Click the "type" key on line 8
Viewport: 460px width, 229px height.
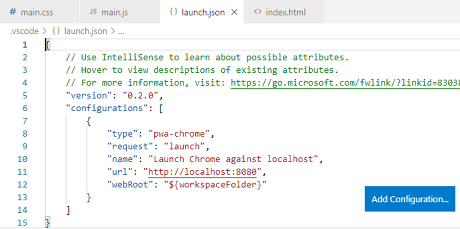tap(123, 134)
